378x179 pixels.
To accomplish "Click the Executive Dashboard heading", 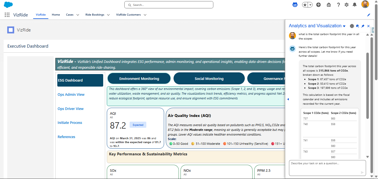I will (28, 46).
